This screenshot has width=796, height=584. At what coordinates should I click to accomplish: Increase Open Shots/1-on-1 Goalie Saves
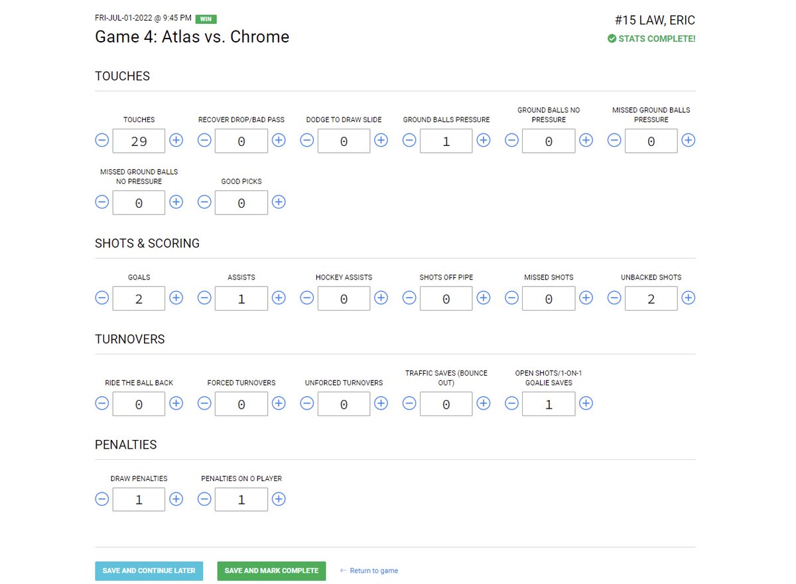pyautogui.click(x=586, y=403)
